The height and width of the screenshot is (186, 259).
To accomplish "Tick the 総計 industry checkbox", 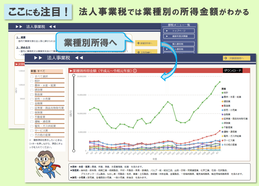I will coord(32,81).
